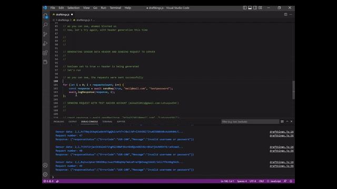Open the activity bar view below Extensions
337x189 pixels.
(45, 62)
